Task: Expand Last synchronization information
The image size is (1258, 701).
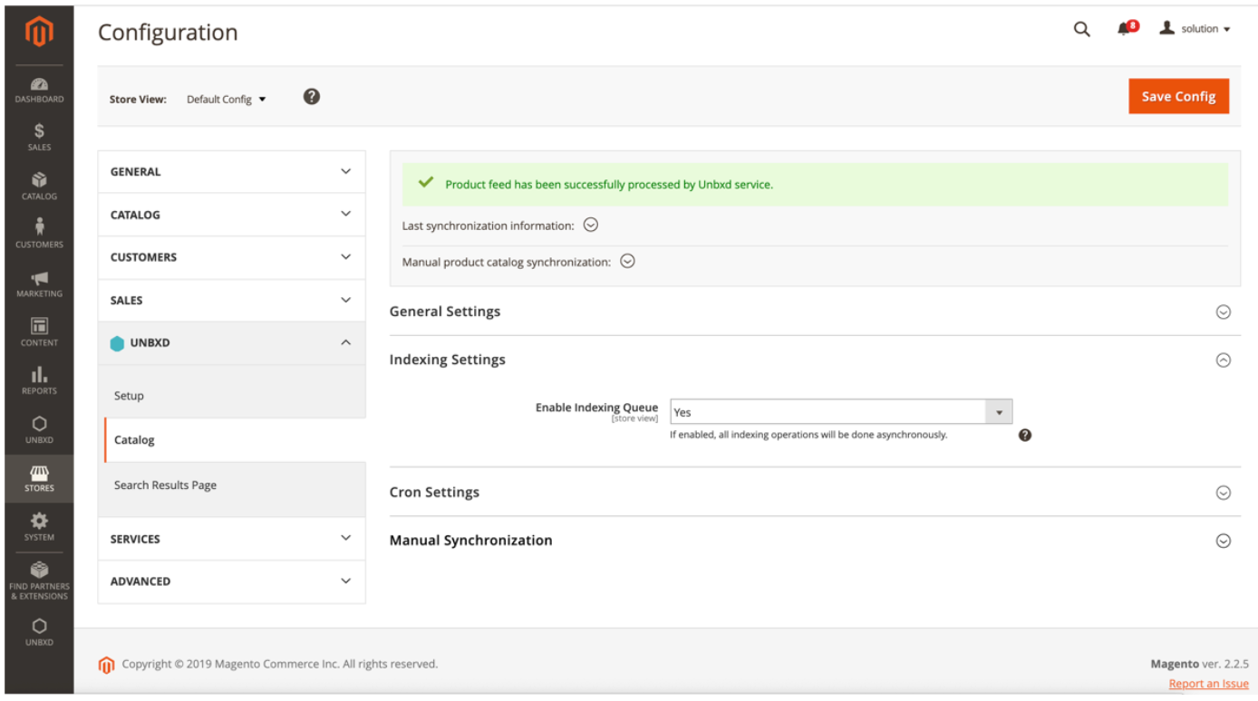Action: point(591,225)
